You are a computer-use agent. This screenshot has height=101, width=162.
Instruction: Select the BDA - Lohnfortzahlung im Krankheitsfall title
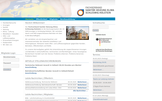(40, 98)
